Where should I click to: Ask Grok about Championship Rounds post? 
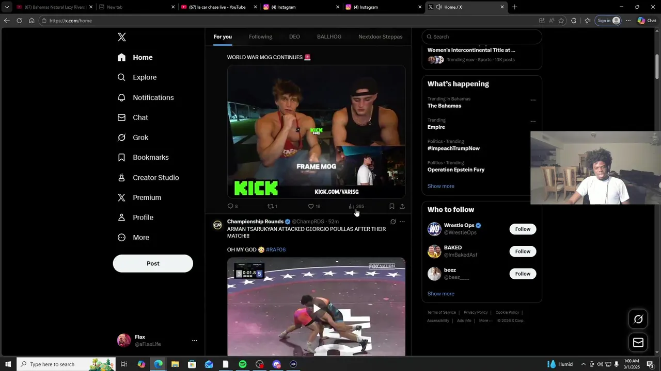click(x=393, y=222)
